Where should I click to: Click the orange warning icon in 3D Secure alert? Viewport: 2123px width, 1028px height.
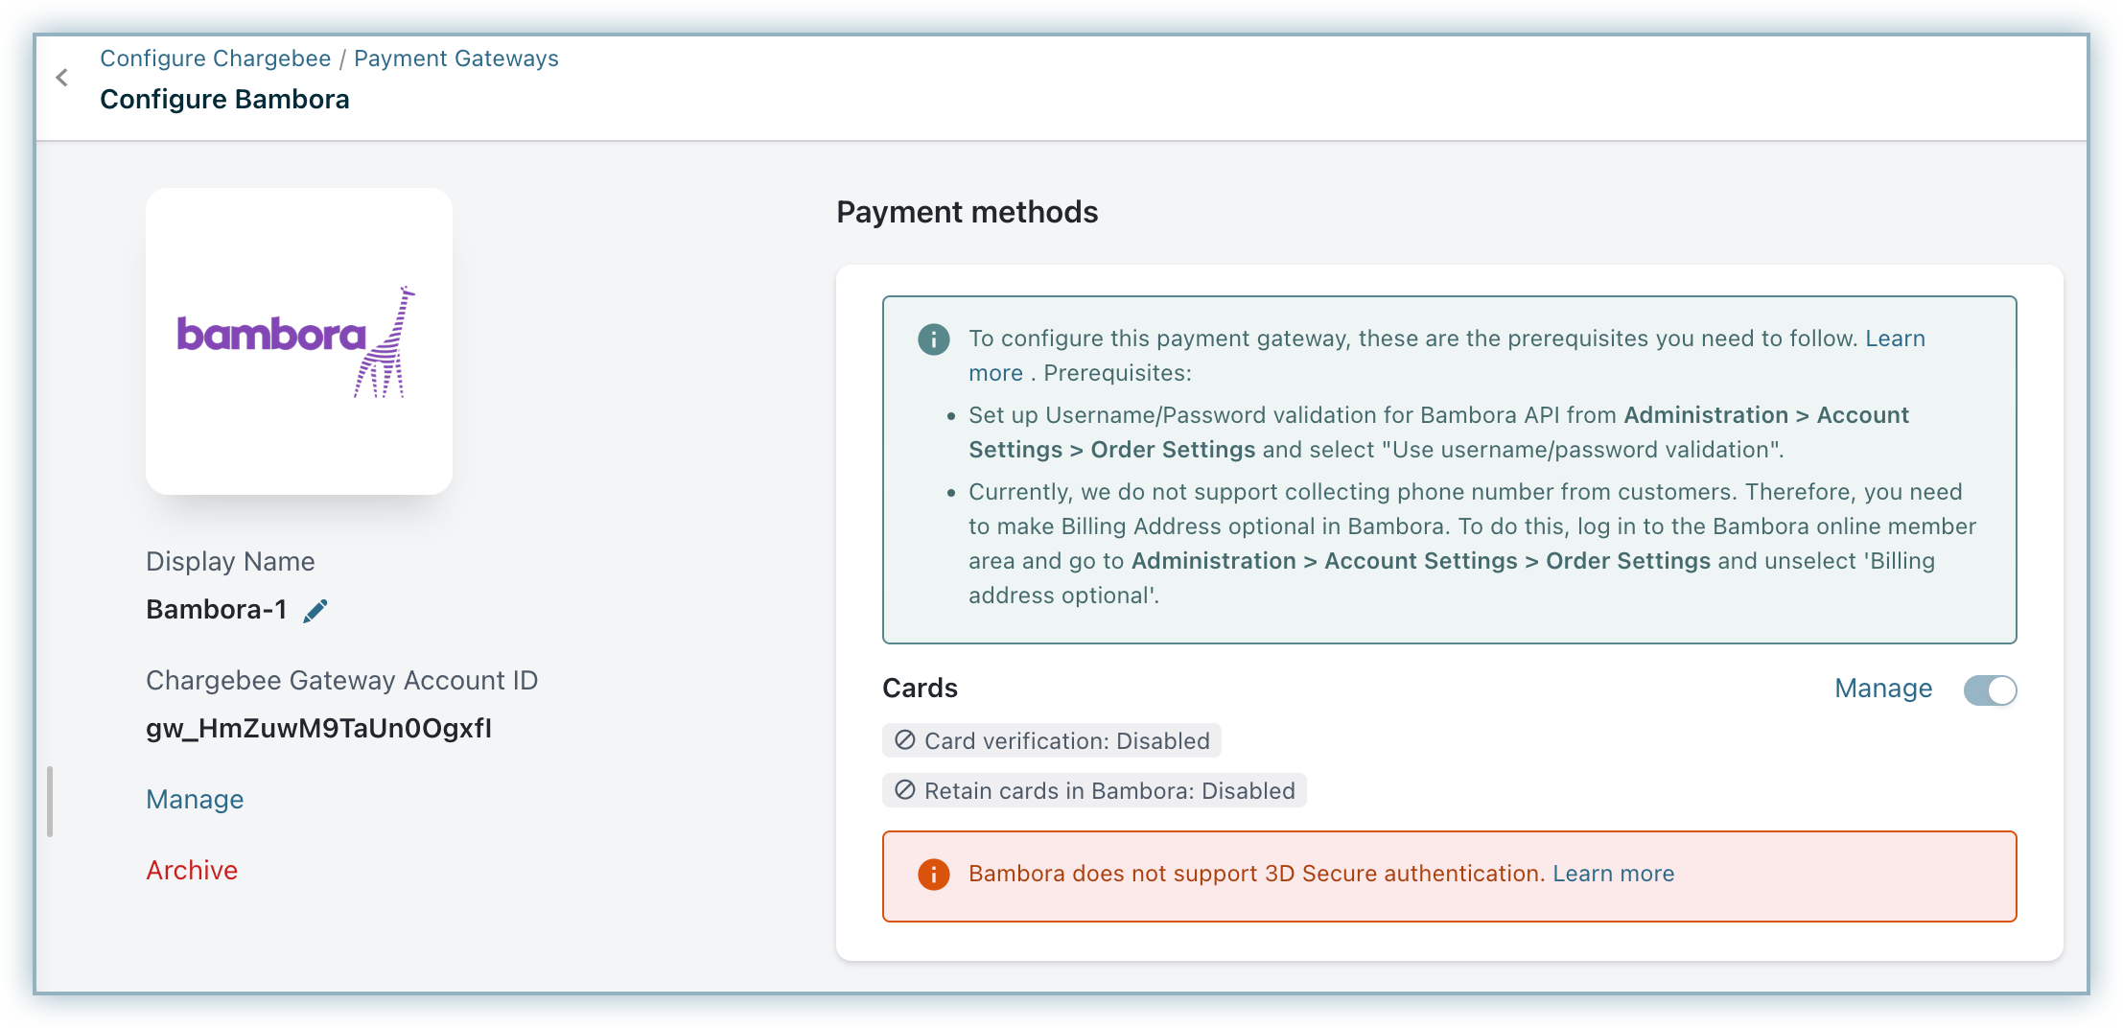click(x=933, y=875)
